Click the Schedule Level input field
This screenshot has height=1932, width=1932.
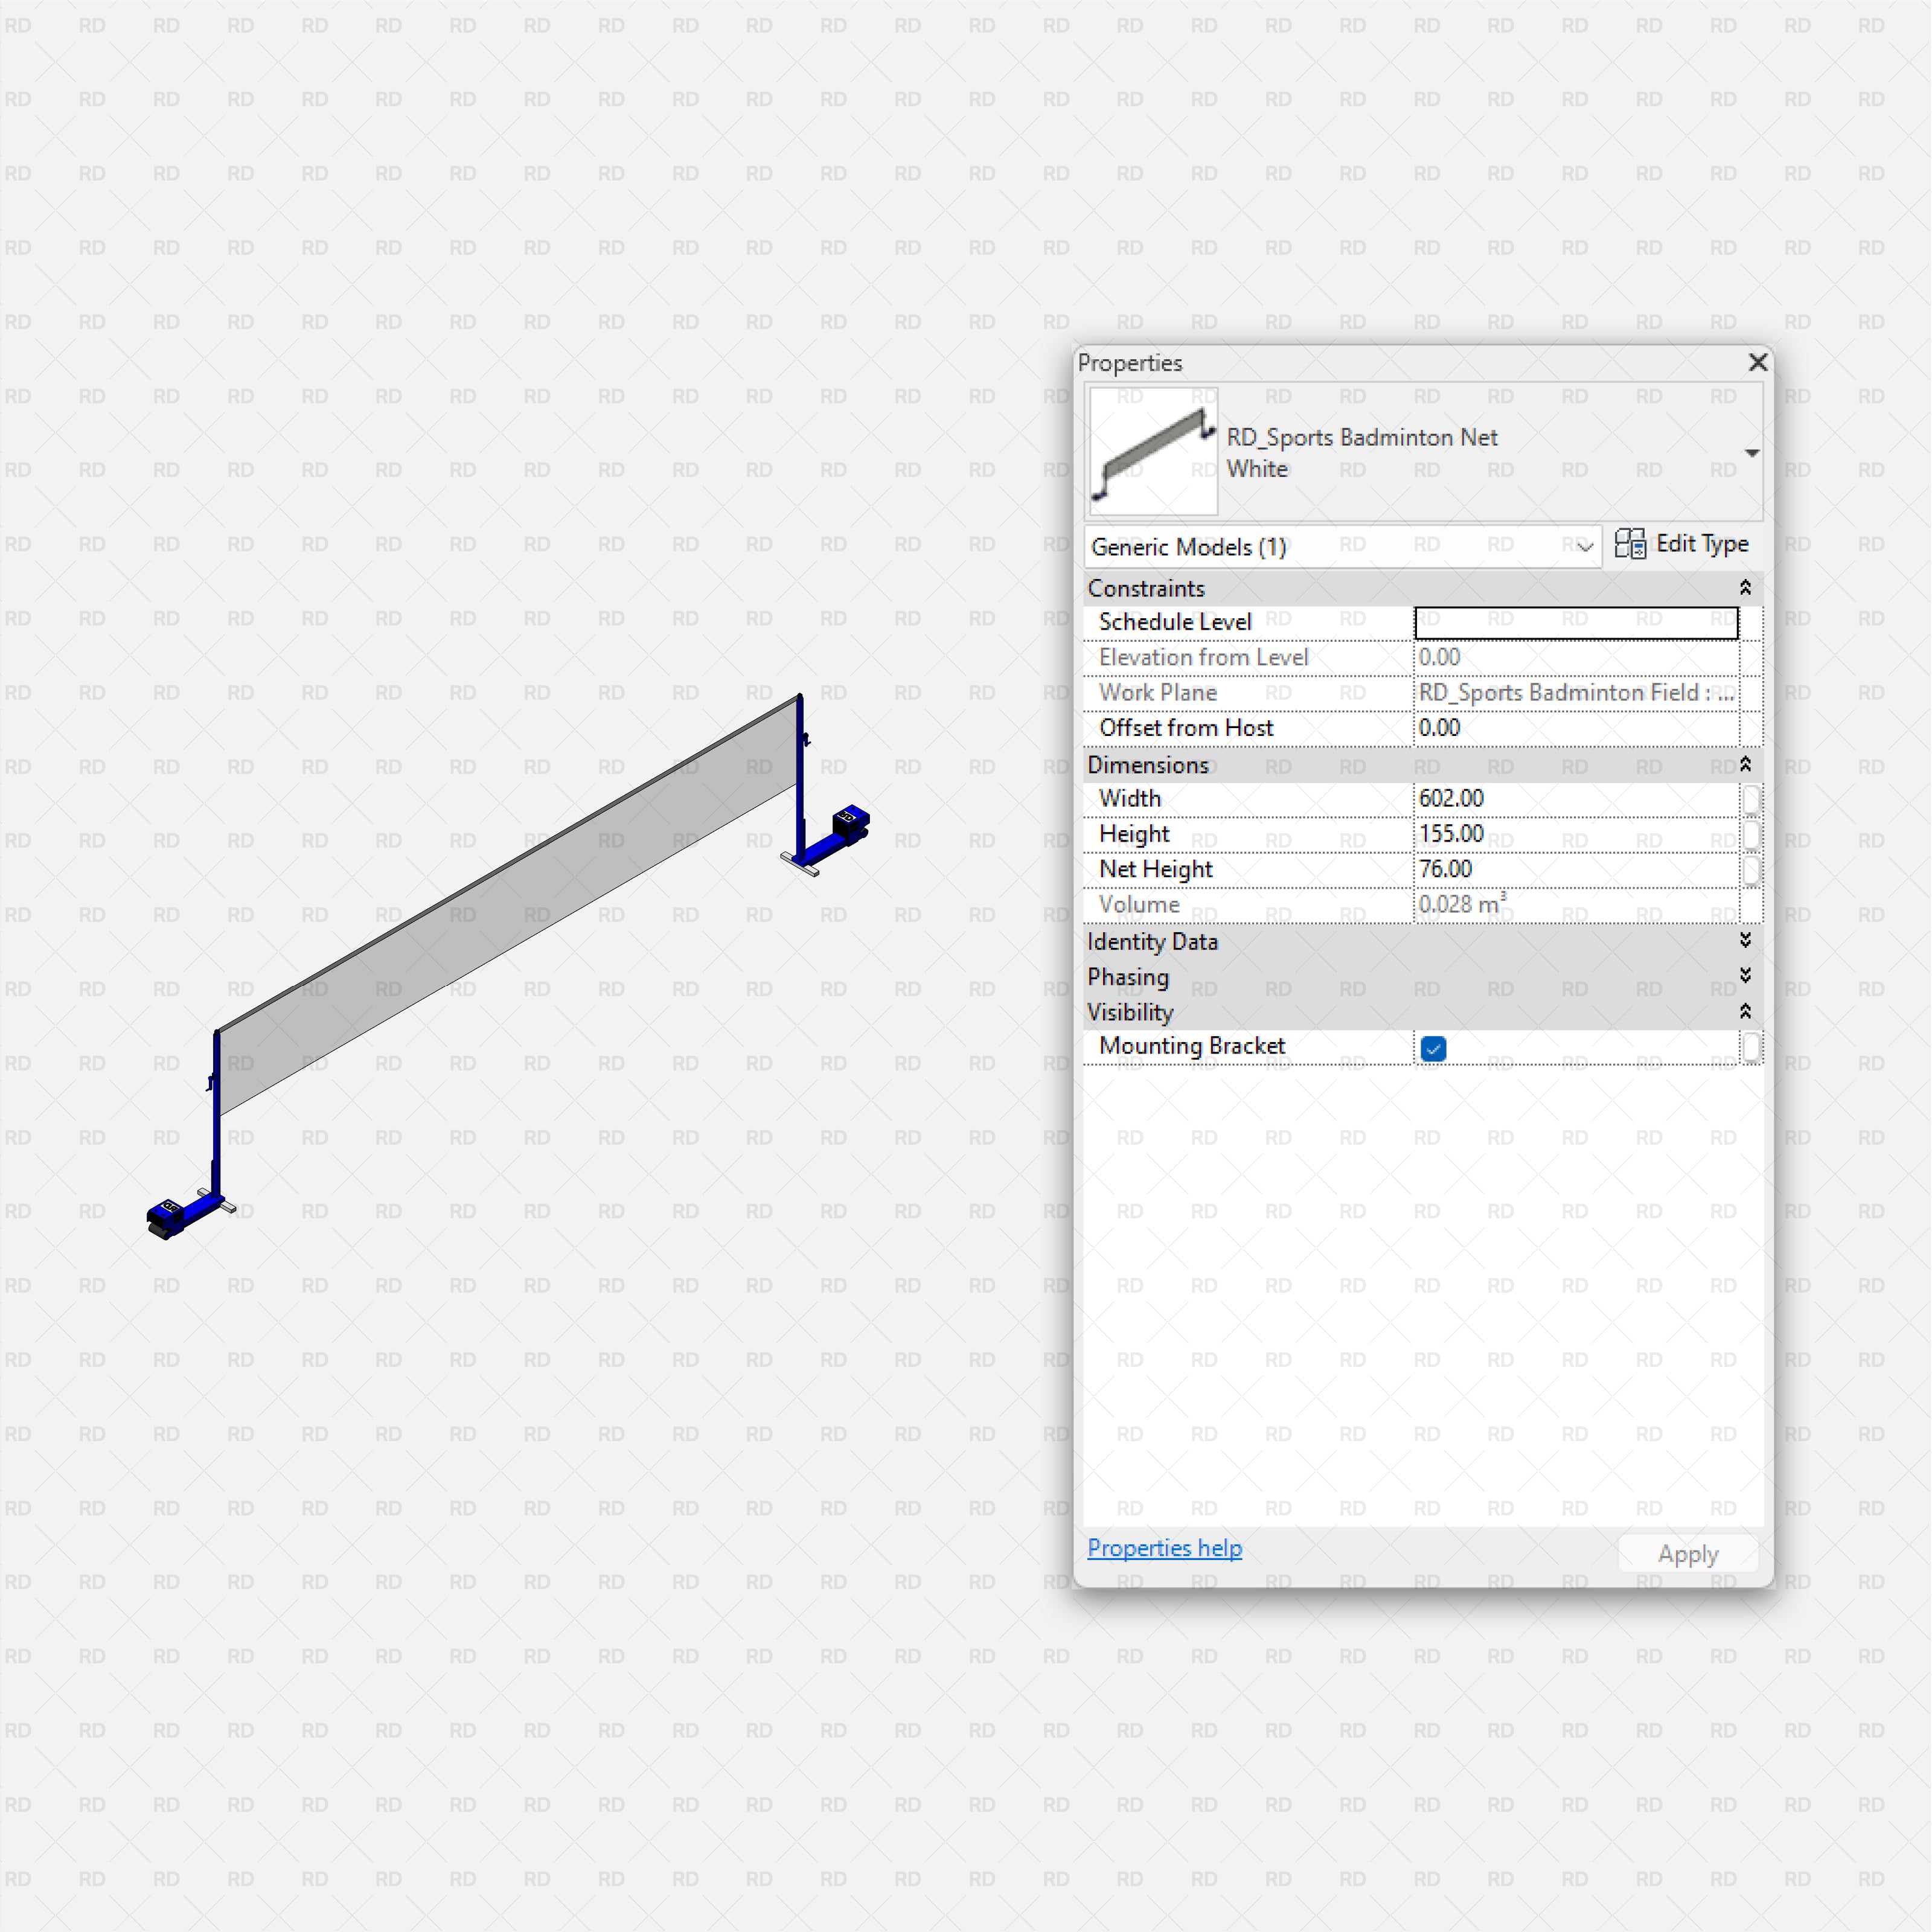[1575, 621]
